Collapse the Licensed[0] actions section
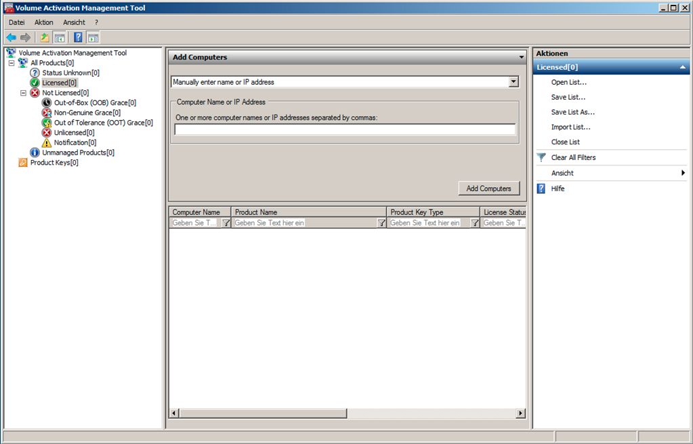This screenshot has height=444, width=693. [682, 67]
